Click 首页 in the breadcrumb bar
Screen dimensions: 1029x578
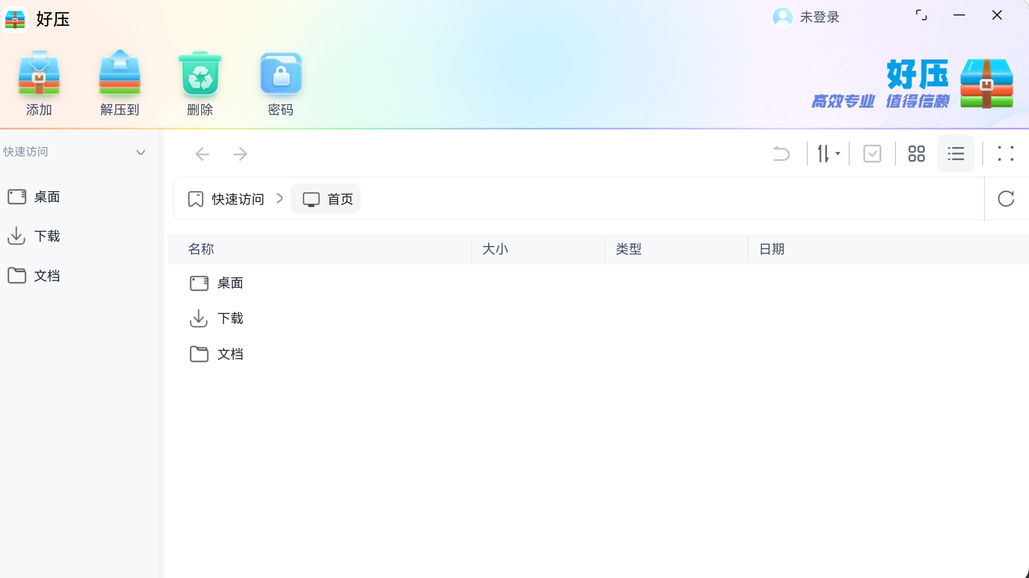(340, 199)
